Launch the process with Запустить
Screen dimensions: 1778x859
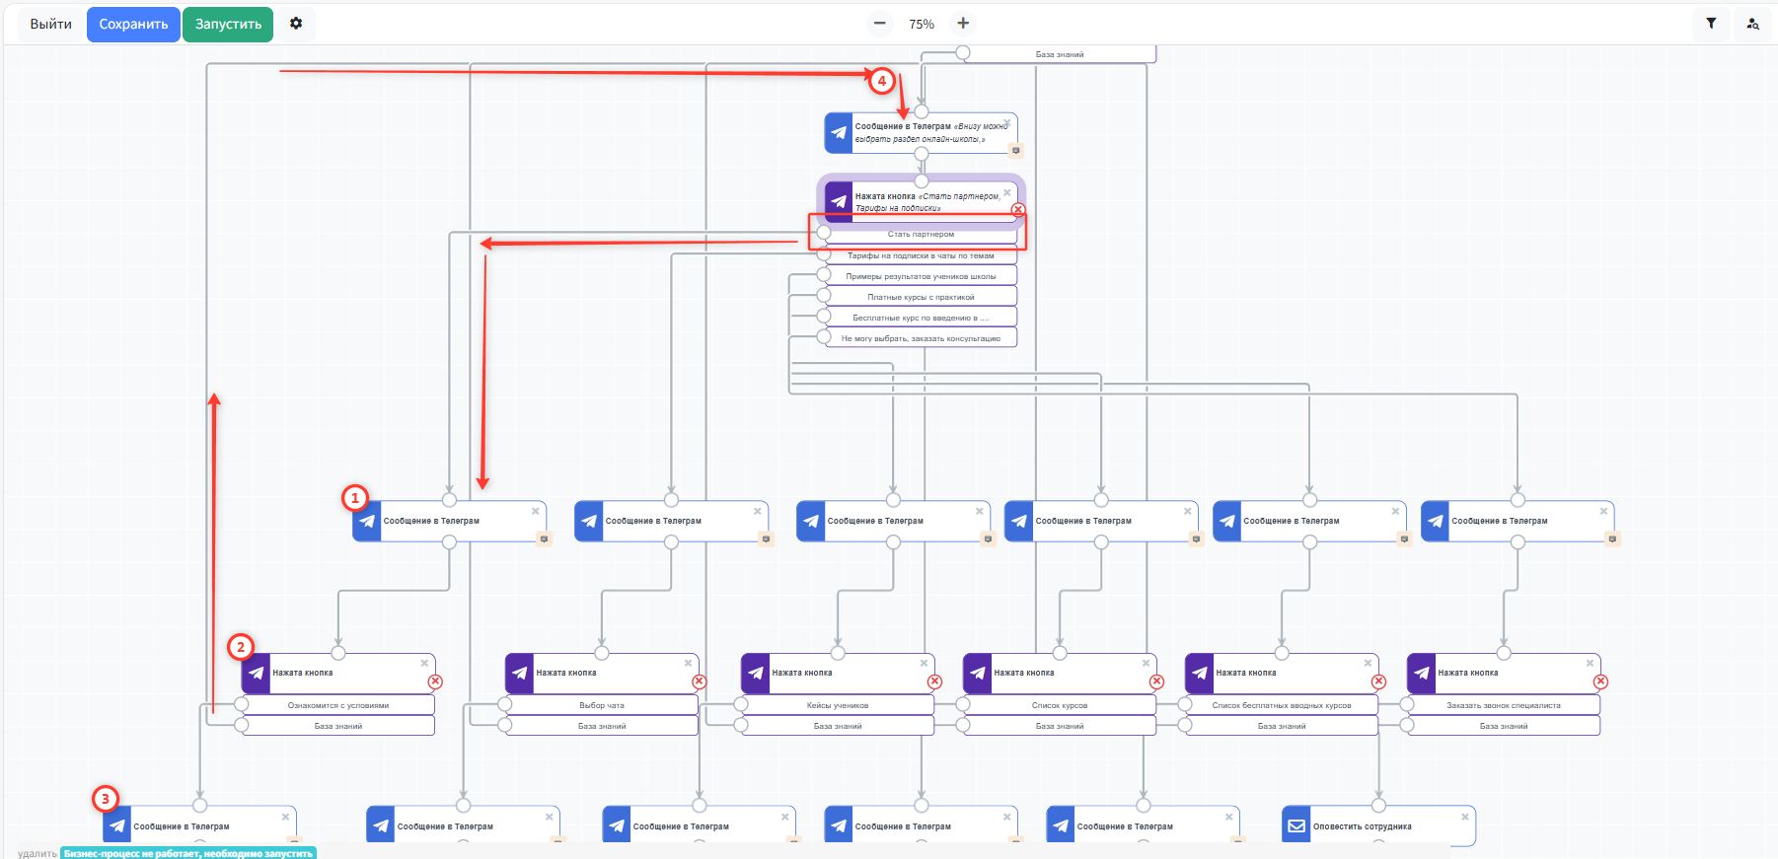(x=228, y=24)
